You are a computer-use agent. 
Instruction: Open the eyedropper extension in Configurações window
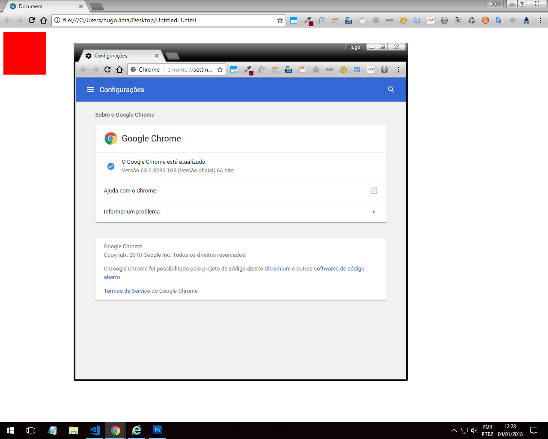(x=247, y=69)
